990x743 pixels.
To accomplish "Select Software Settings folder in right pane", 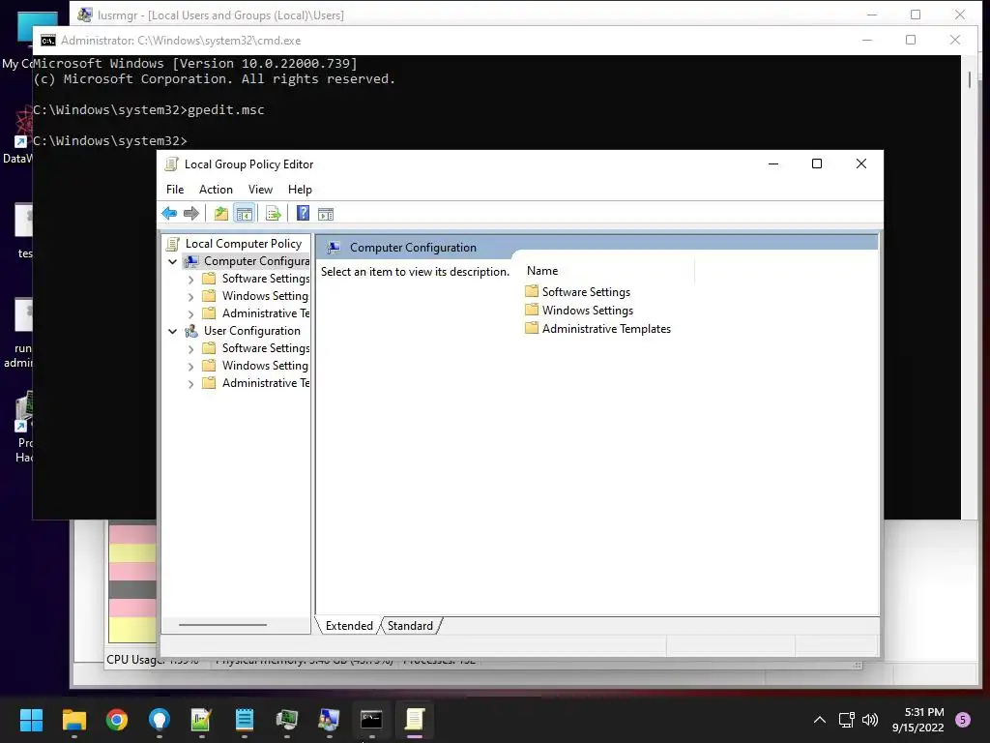I will pyautogui.click(x=578, y=292).
